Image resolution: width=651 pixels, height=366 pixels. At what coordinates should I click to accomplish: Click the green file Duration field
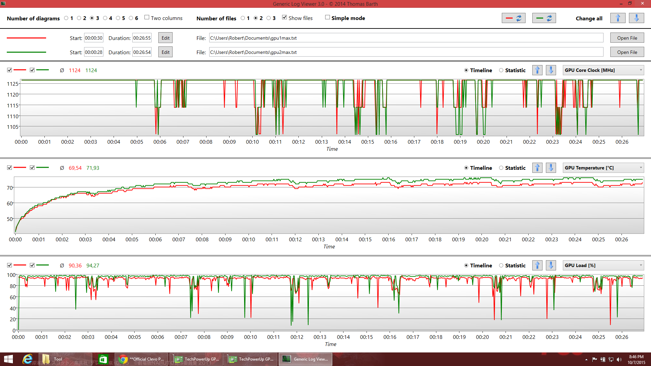coord(142,52)
